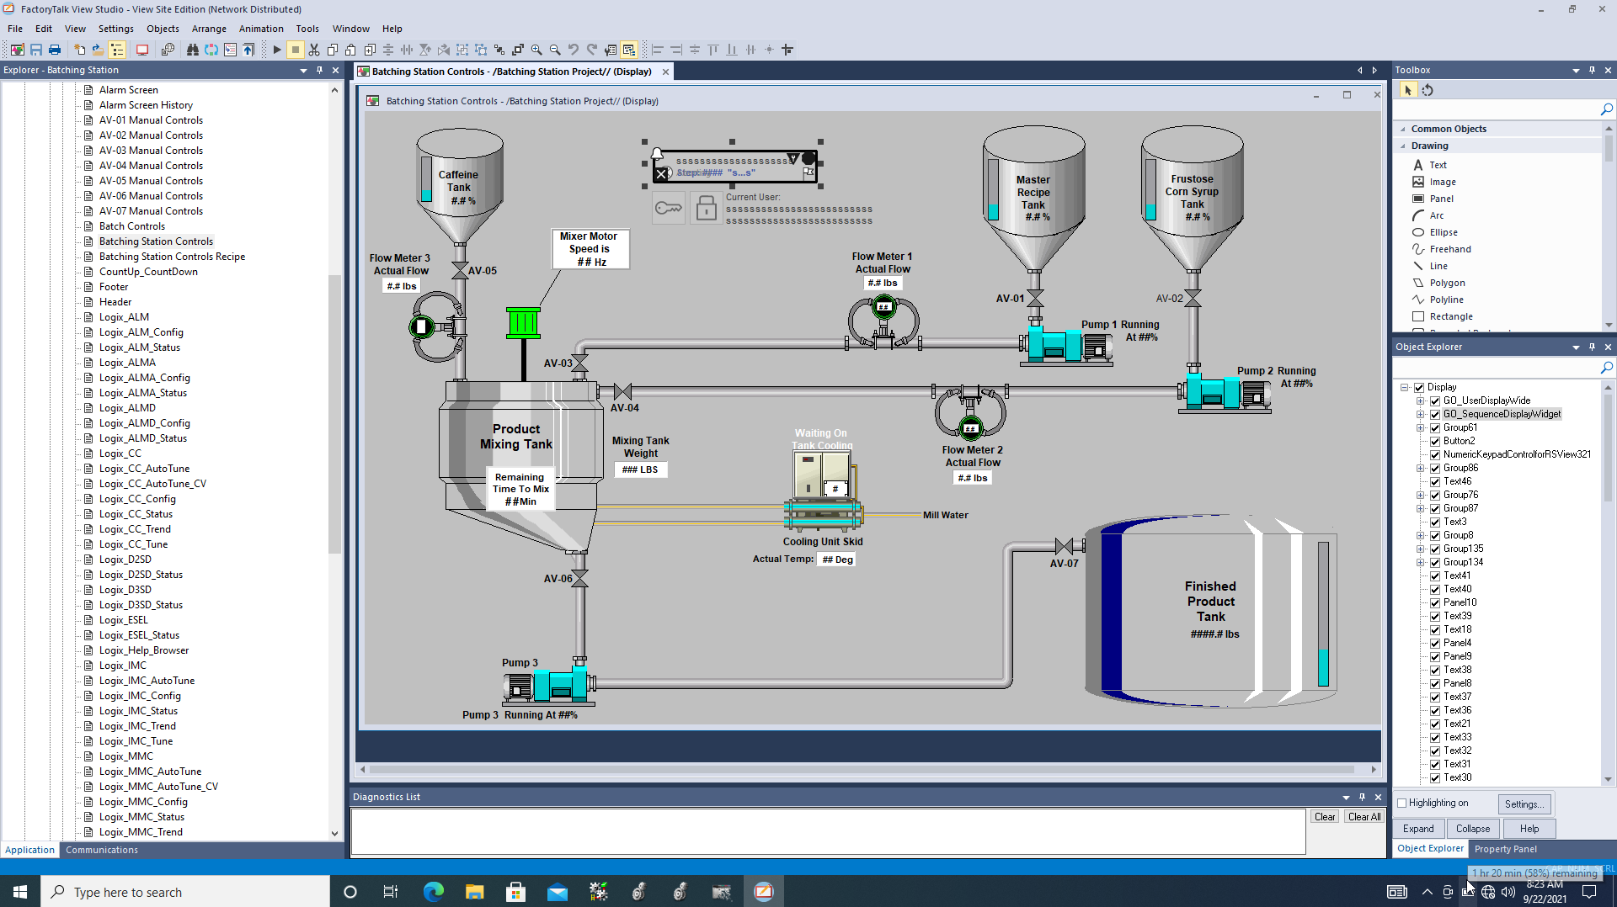Click the Windows Start button
This screenshot has height=907, width=1617.
20,892
